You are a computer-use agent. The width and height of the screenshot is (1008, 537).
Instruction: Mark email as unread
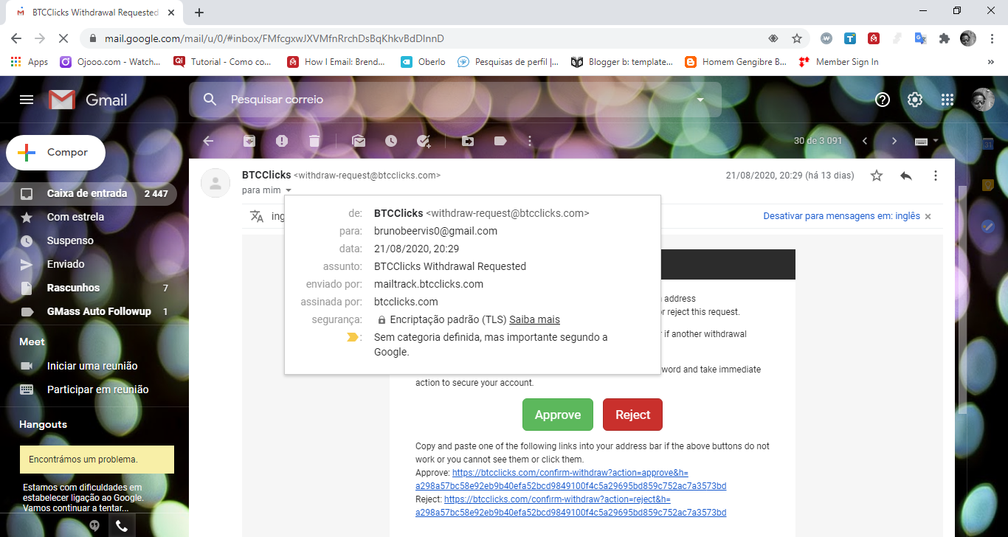pos(359,141)
